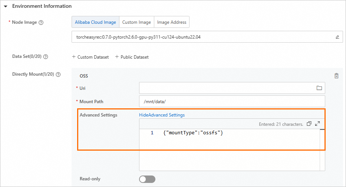This screenshot has height=187, width=346.
Task: Click the edit pencil icon for node image
Action: pyautogui.click(x=337, y=37)
